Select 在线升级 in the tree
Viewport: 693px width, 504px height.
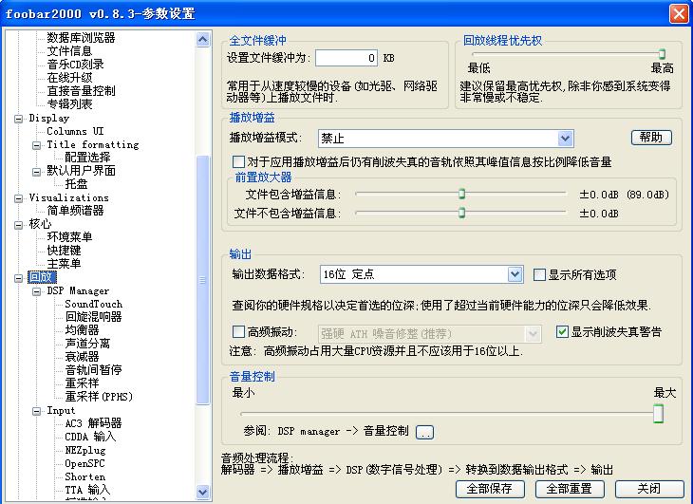(69, 77)
